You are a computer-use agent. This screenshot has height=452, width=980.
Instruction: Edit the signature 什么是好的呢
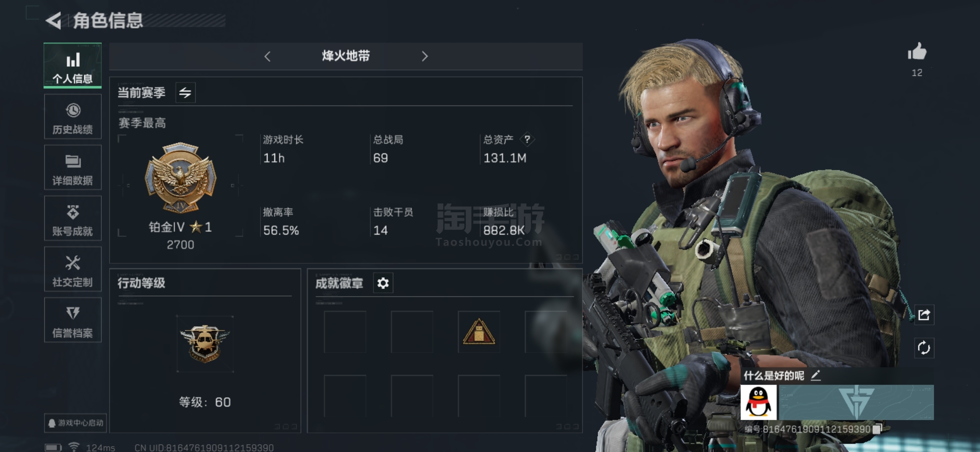(815, 375)
